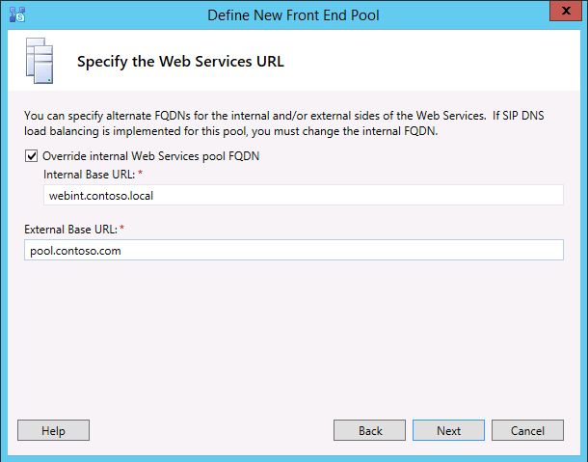Click the 'Define New Front End Pool' title
This screenshot has width=588, height=462.
[293, 15]
